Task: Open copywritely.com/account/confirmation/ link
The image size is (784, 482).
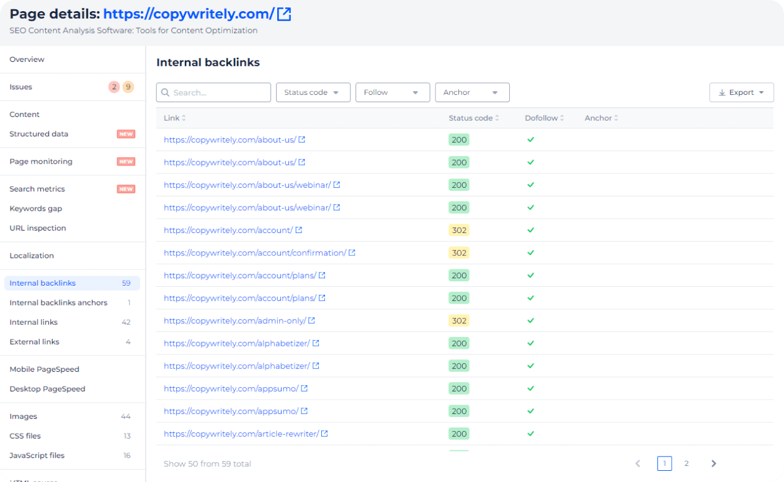Action: 255,253
